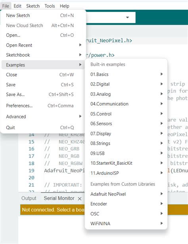Viewport: 188px width, 244px height.
Task: Expand 06.Sensors examples
Action: [126, 124]
